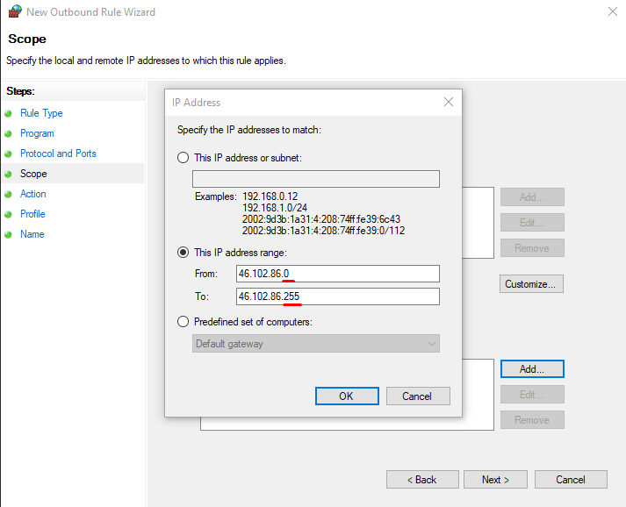Screen dimensions: 626x507
Task: Click green bullet icon beside Name
Action: coord(9,235)
